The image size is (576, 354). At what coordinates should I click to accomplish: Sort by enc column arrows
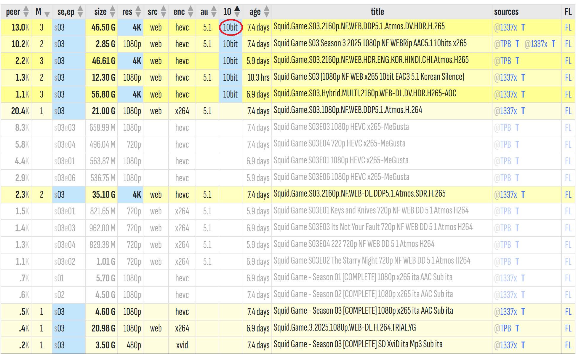point(191,12)
